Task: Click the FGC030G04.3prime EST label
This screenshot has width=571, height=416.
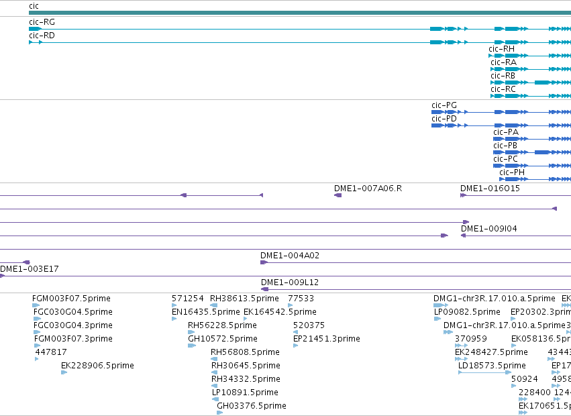Action: point(73,325)
